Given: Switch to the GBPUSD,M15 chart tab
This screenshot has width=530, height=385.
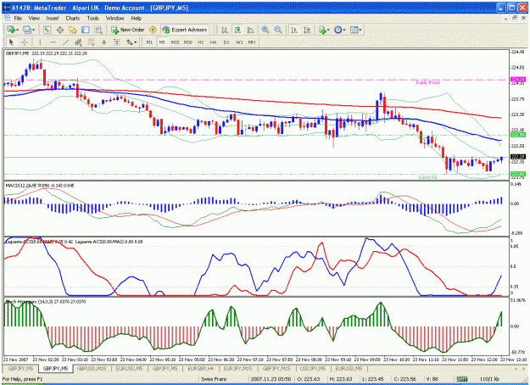Looking at the screenshot, I should pos(92,368).
